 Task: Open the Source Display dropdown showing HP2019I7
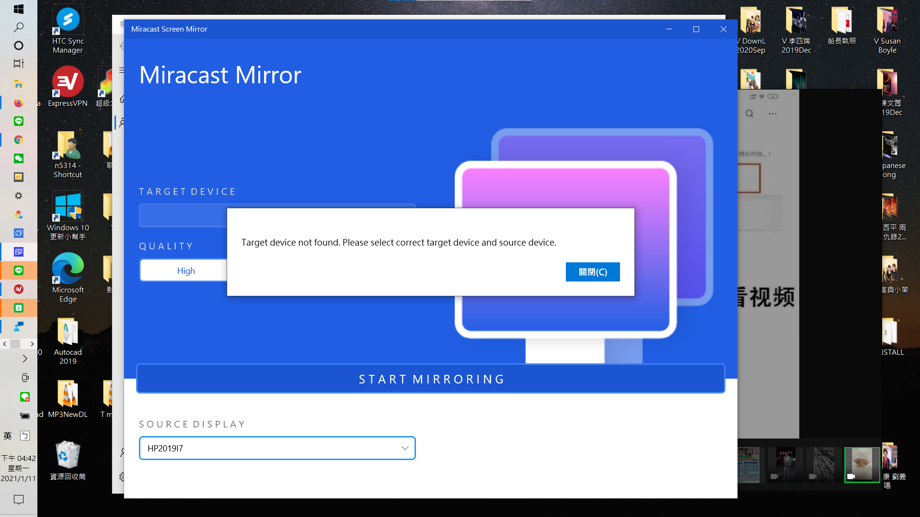click(x=277, y=448)
